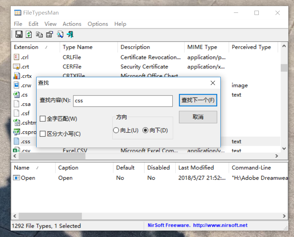The width and height of the screenshot is (294, 237).
Task: Sort by the Description column header
Action: pyautogui.click(x=151, y=47)
